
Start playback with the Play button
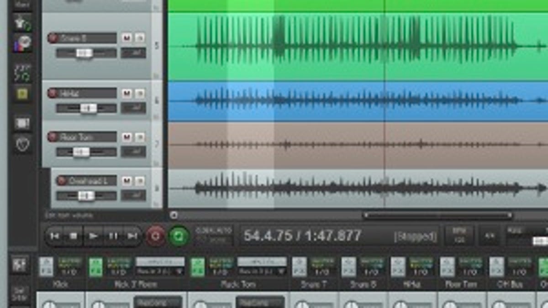click(x=93, y=236)
